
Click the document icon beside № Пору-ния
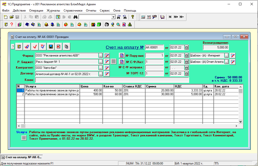(x=122, y=56)
